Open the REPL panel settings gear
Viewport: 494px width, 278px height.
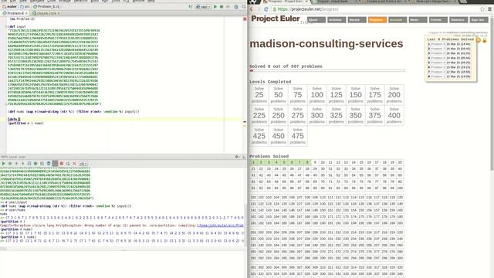(x=237, y=157)
